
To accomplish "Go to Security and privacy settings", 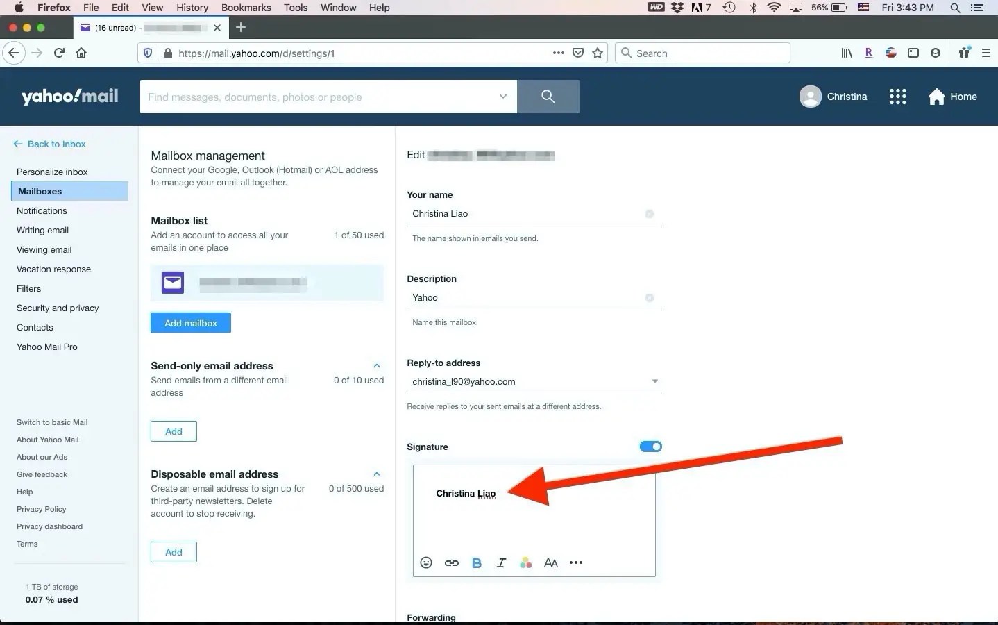I will [58, 308].
